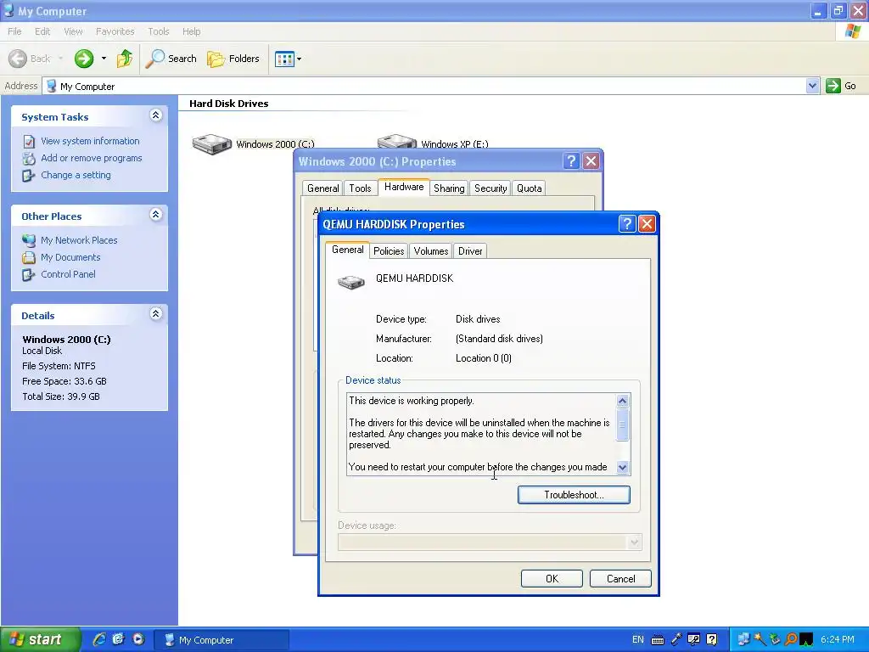Click My Computer taskbar button
The height and width of the screenshot is (652, 869).
[221, 640]
